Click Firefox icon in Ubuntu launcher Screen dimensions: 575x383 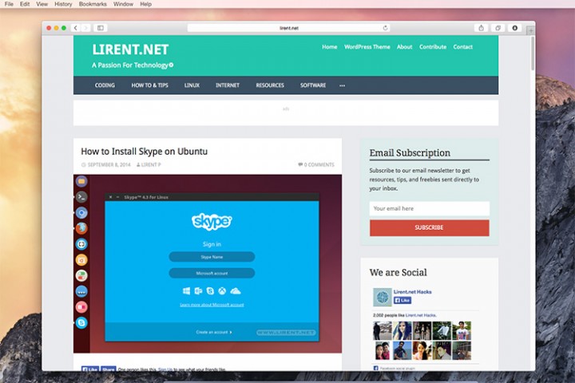(81, 228)
